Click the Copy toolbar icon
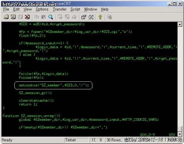 click(37, 17)
